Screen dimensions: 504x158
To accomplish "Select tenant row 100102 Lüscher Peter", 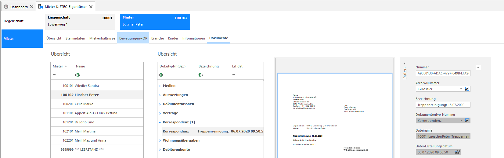I will (x=97, y=95).
